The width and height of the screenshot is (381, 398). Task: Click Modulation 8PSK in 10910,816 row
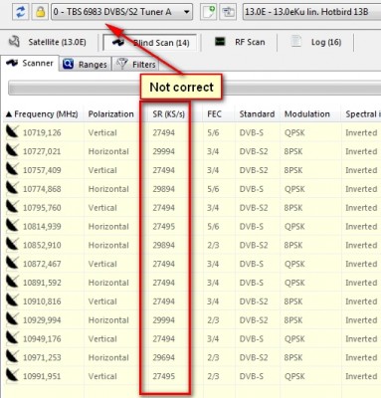coord(293,301)
